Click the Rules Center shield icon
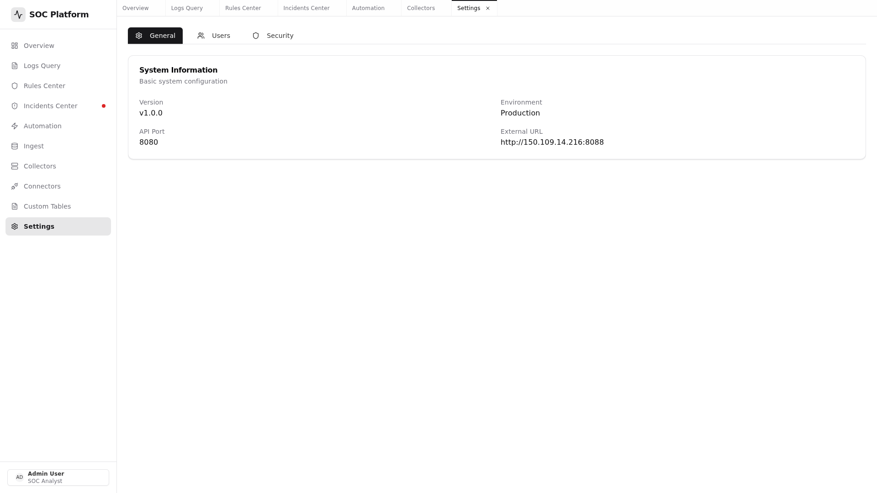This screenshot has width=877, height=493. (x=15, y=86)
